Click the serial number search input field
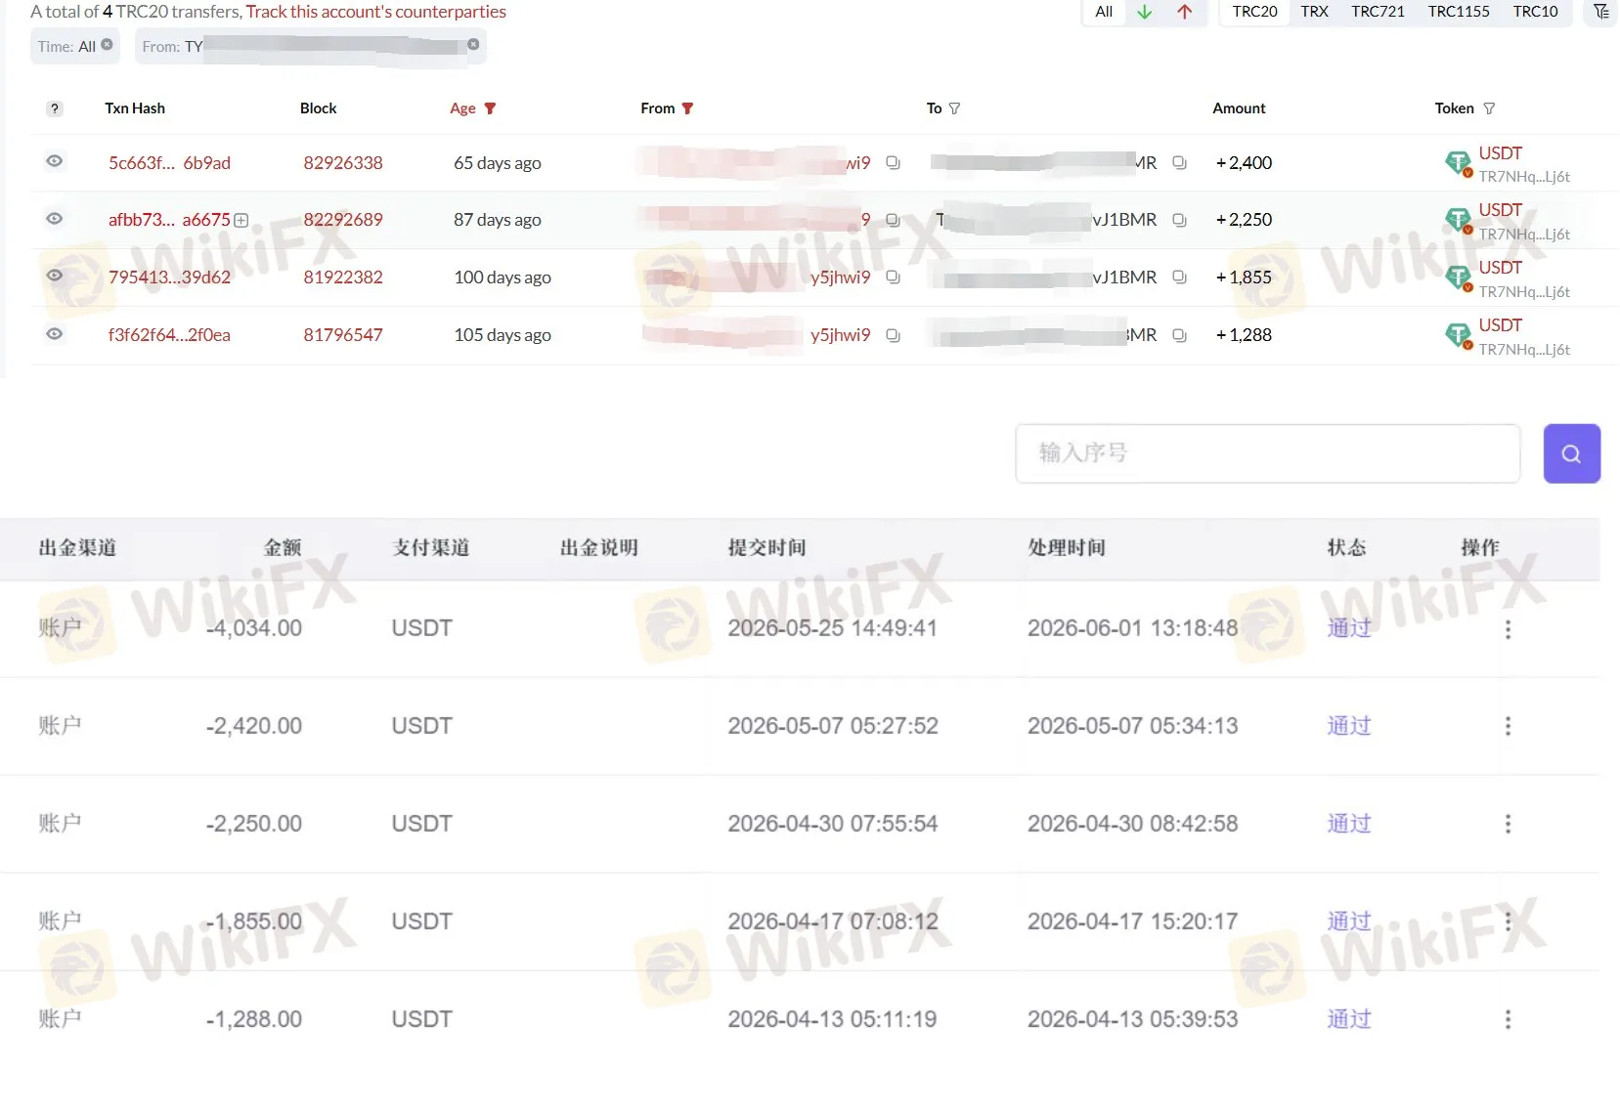This screenshot has width=1620, height=1110. (x=1267, y=453)
